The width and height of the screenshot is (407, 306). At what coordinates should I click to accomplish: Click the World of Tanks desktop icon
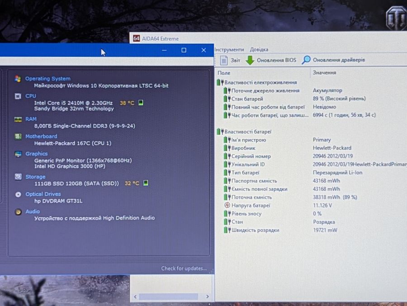pyautogui.click(x=396, y=18)
